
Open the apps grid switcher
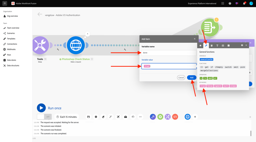(223, 3)
